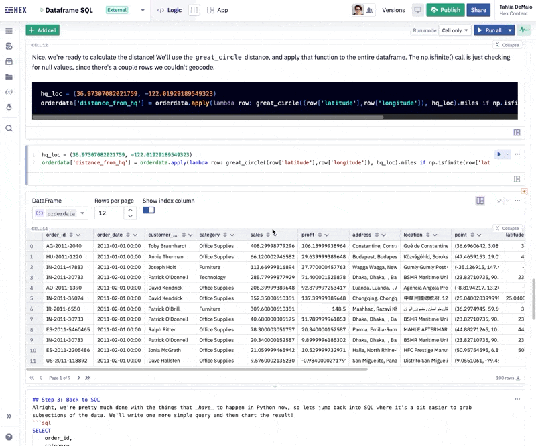The image size is (536, 446).
Task: Sort the sales column
Action: pos(268,235)
